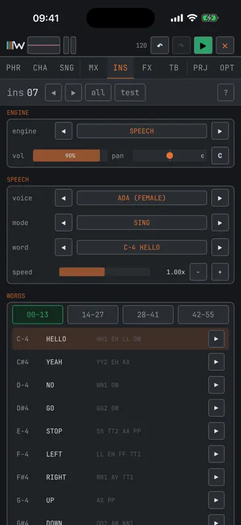
Task: Preview the HELLO word with its play button
Action: click(x=216, y=339)
